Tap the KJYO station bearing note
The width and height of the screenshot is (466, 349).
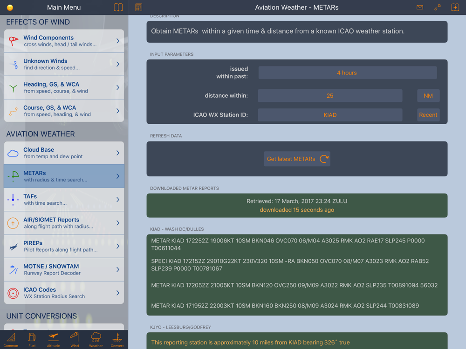[250, 342]
